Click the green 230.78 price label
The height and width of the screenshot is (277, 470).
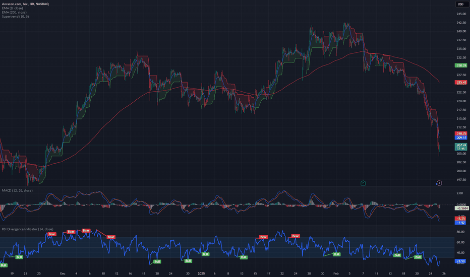pyautogui.click(x=461, y=65)
